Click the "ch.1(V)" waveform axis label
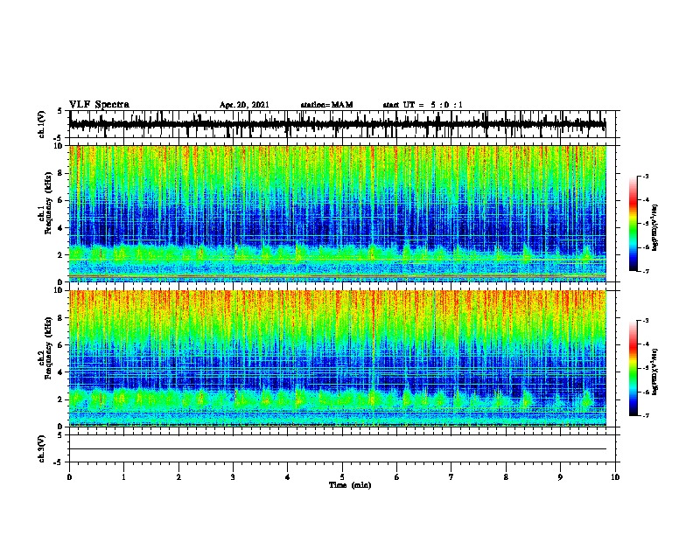The image size is (693, 535). 42,124
